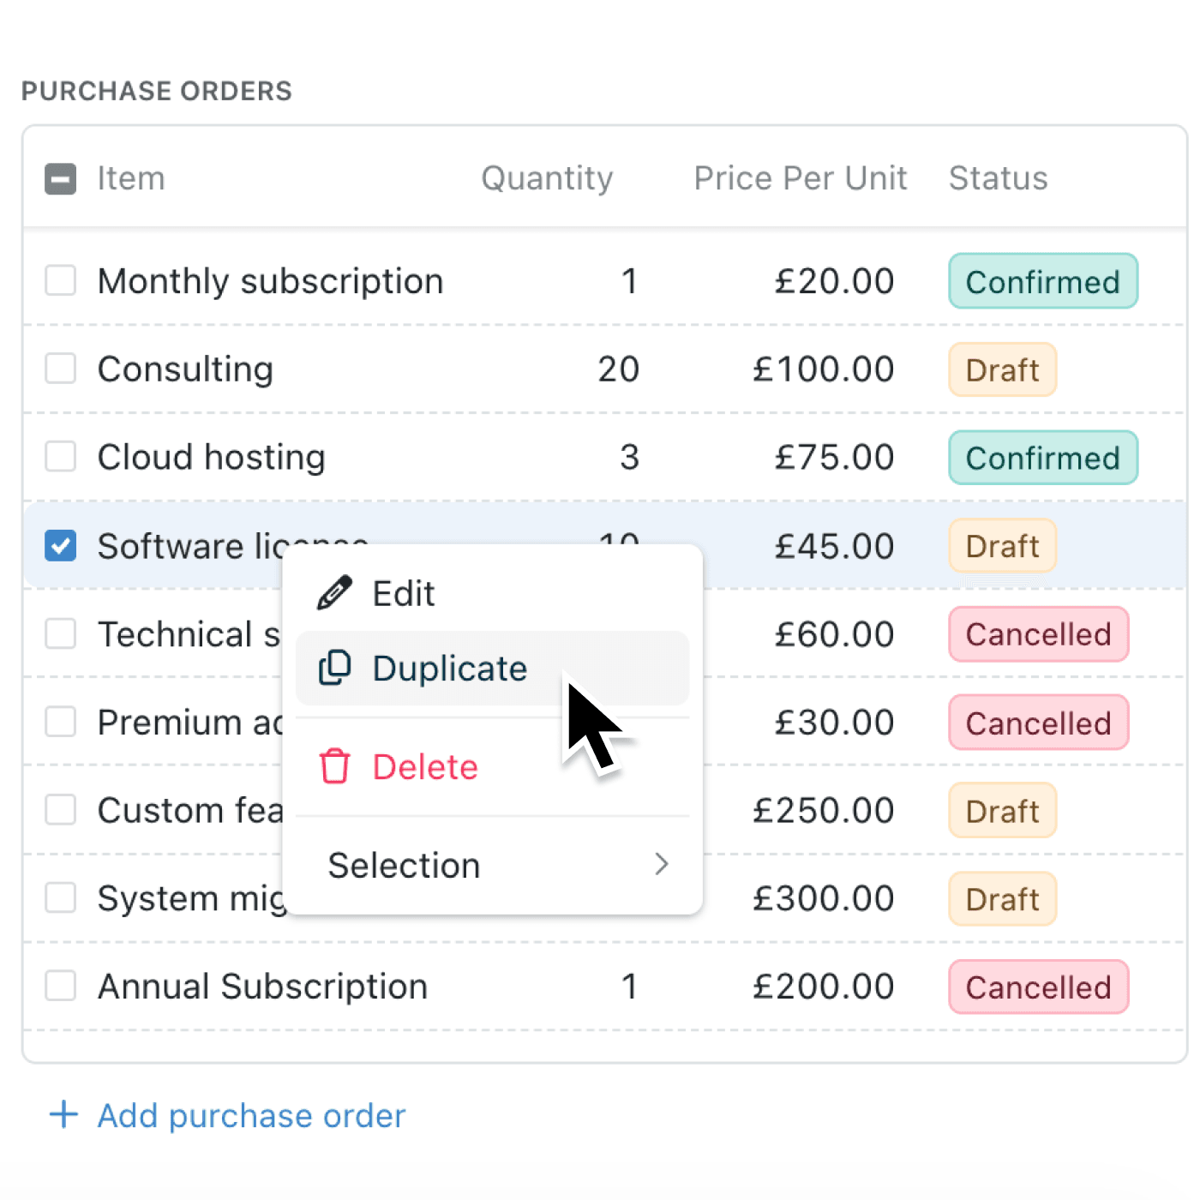
Task: Click the Add purchase order link
Action: click(251, 1115)
